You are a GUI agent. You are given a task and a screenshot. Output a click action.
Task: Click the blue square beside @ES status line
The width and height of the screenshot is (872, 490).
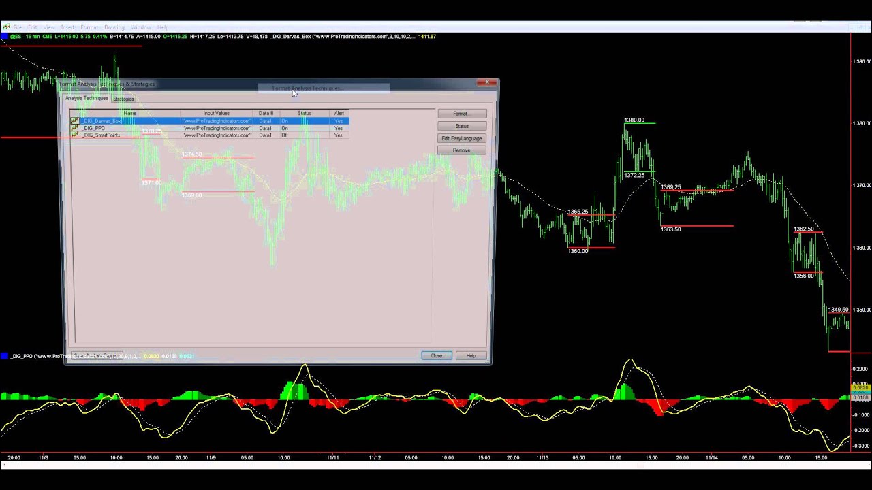(x=4, y=36)
